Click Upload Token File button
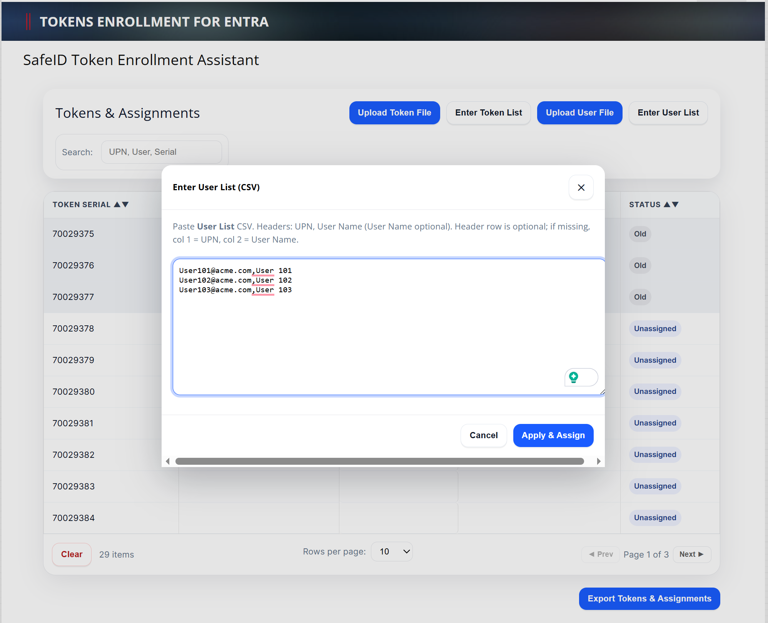This screenshot has height=623, width=768. (x=394, y=113)
